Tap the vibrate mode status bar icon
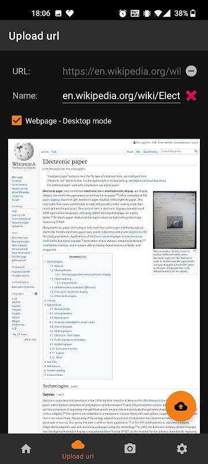Image resolution: width=208 pixels, height=464 pixels. [147, 13]
